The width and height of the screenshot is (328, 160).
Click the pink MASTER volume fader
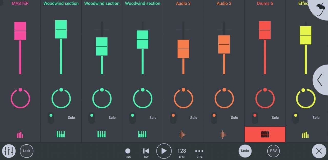tap(20, 31)
